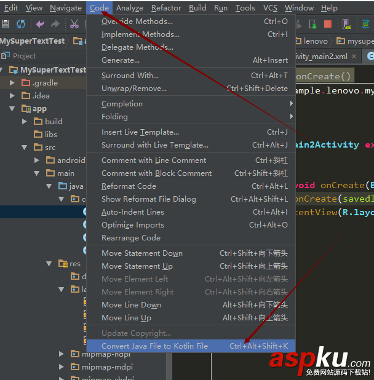This screenshot has height=380, width=374.
Task: Select Show Reformat File Dialog
Action: pyautogui.click(x=191, y=199)
